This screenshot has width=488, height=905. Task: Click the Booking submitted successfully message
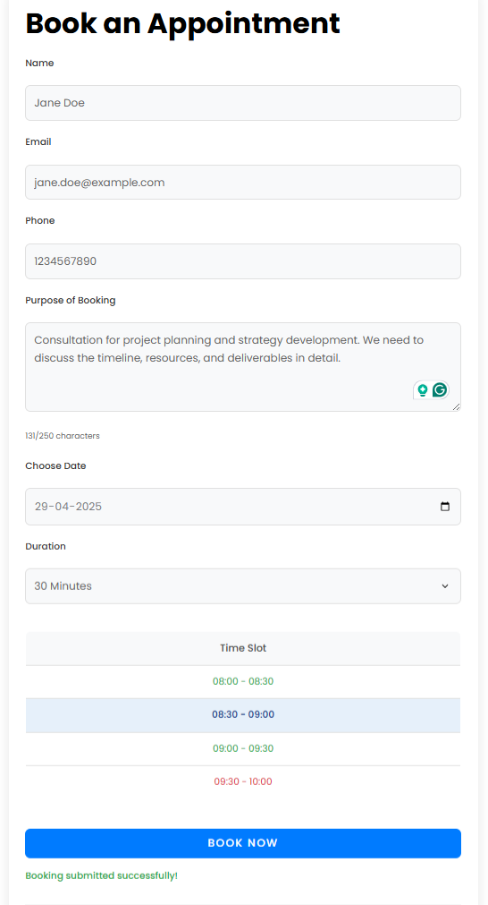(x=101, y=875)
